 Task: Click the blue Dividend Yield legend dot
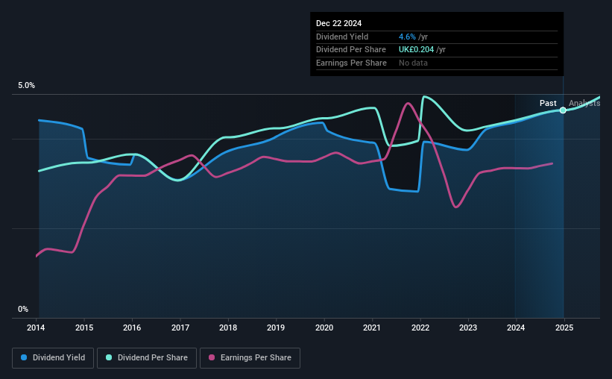(x=24, y=357)
